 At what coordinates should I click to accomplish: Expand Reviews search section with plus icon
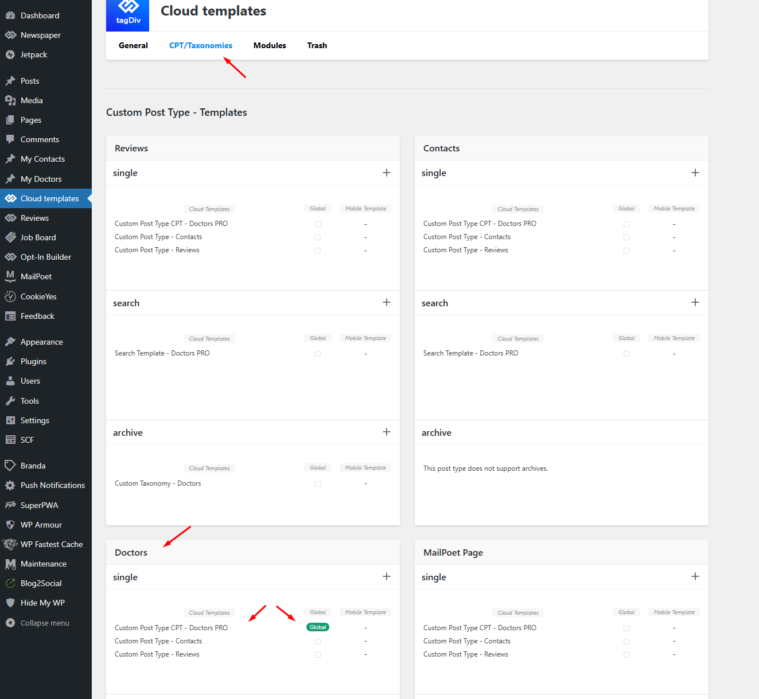click(387, 302)
